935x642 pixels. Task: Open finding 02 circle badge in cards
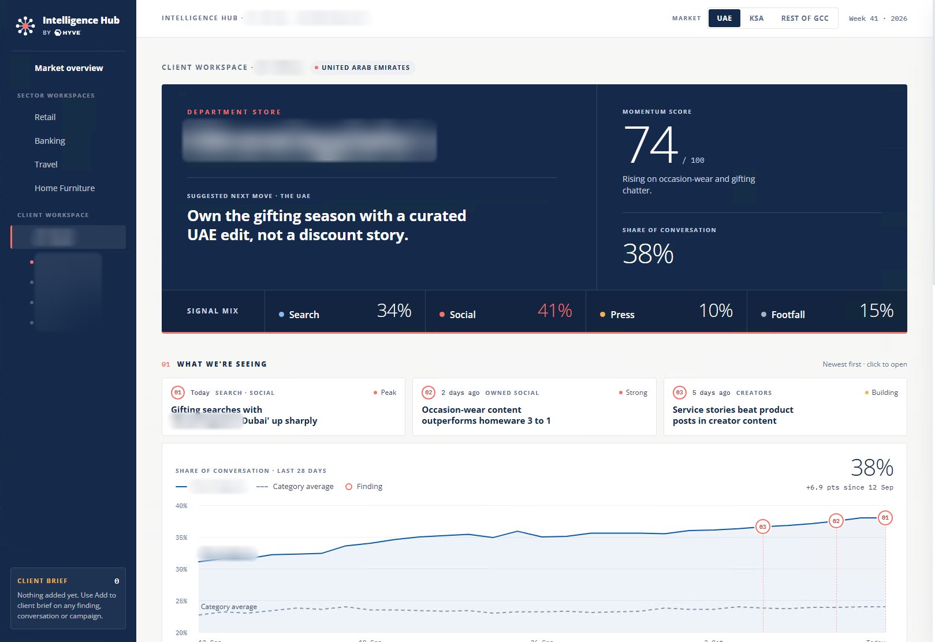[x=429, y=393]
